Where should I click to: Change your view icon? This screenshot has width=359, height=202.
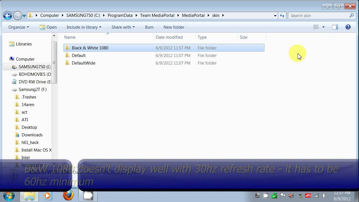316,27
